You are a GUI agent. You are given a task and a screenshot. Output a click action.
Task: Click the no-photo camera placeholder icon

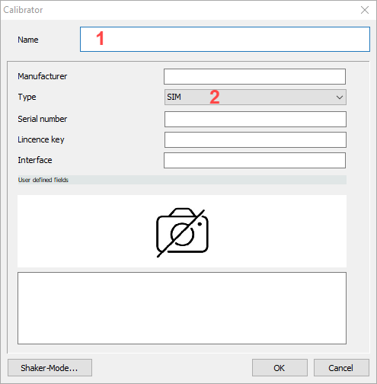[182, 232]
